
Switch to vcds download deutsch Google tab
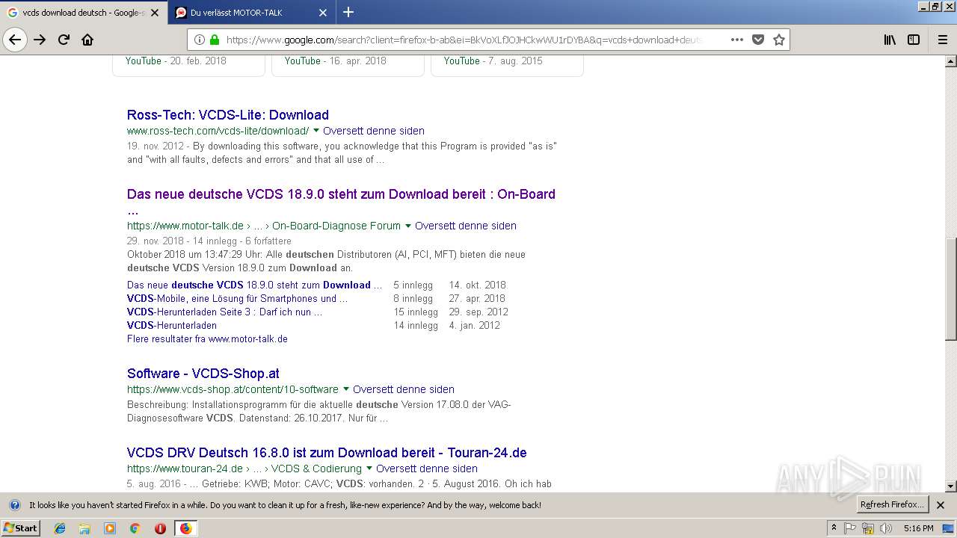pos(84,13)
